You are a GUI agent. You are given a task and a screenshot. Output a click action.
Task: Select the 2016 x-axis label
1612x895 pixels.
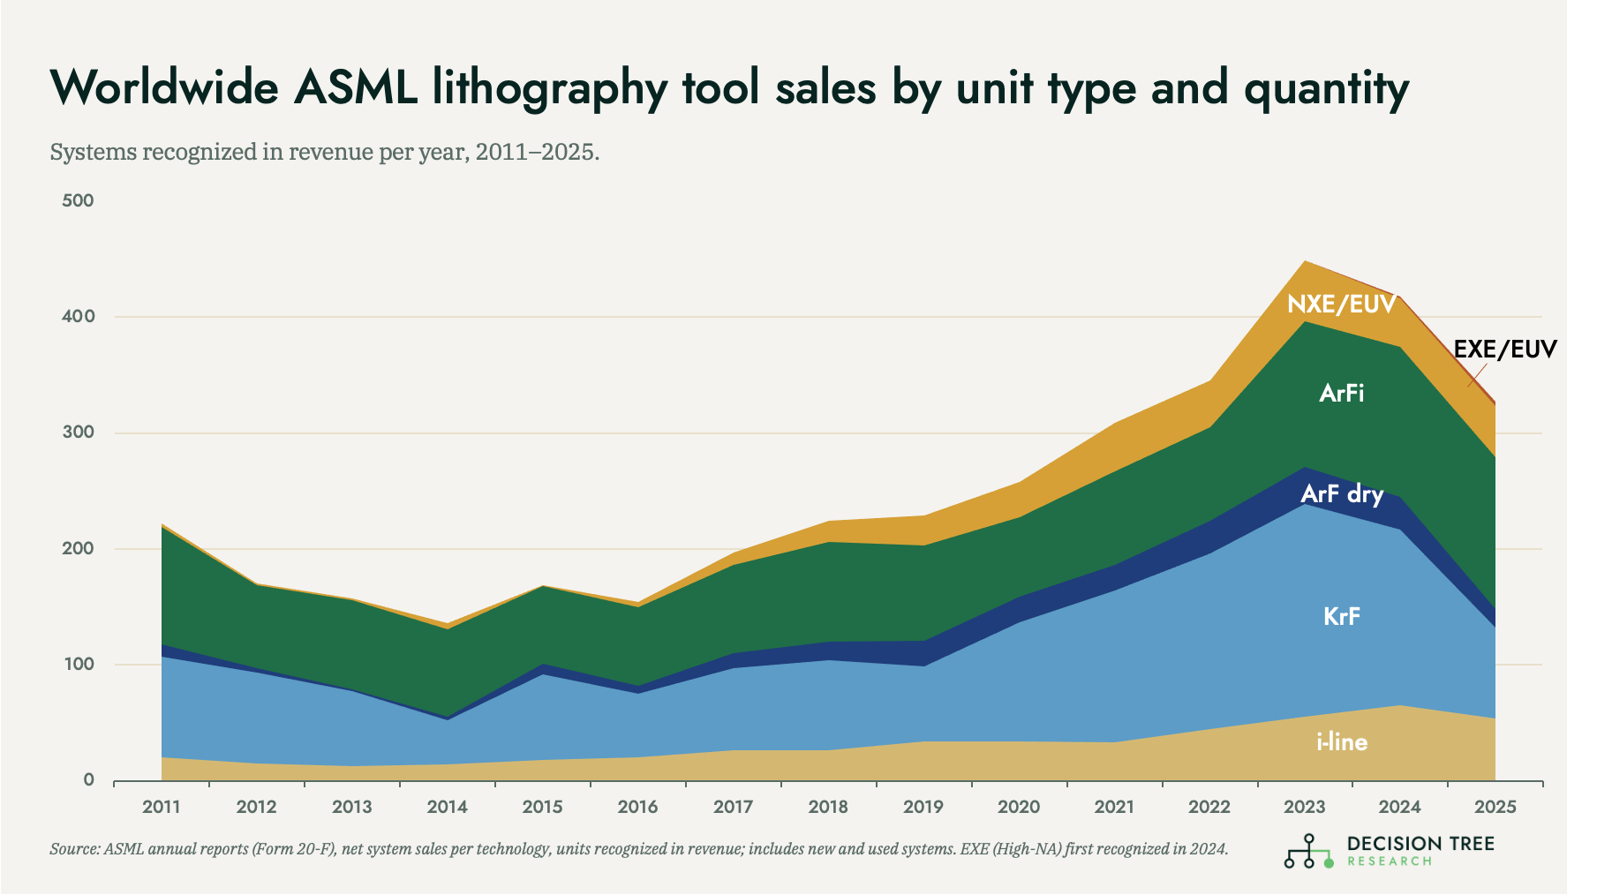tap(638, 807)
